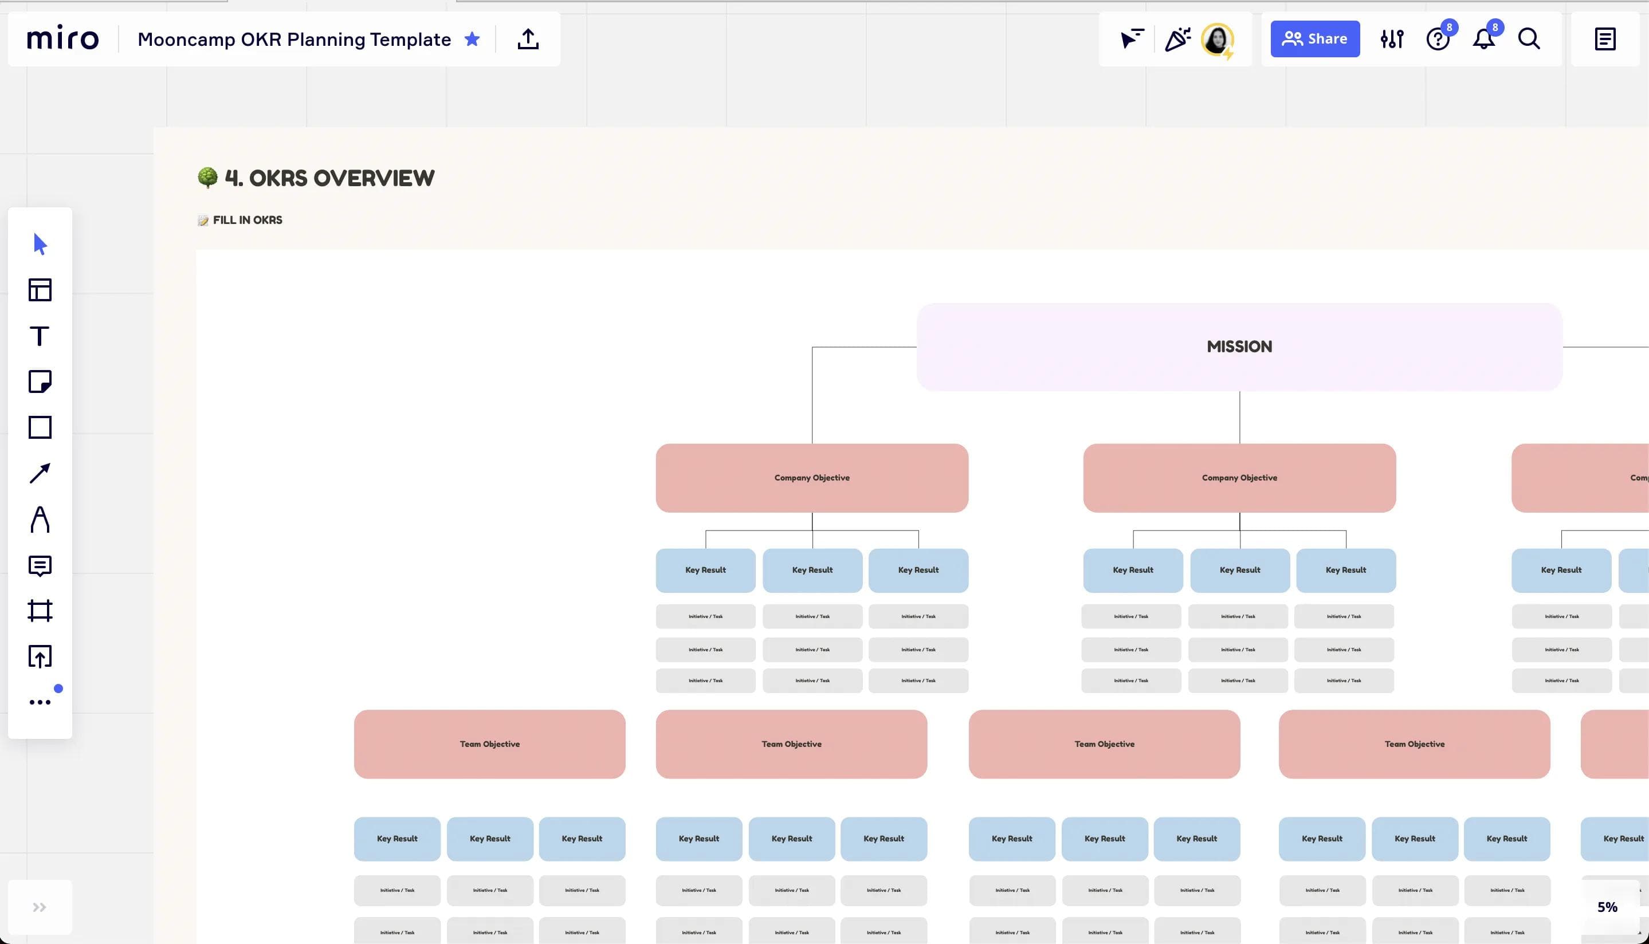Open board settings sliders icon
The height and width of the screenshot is (944, 1649).
(x=1392, y=39)
